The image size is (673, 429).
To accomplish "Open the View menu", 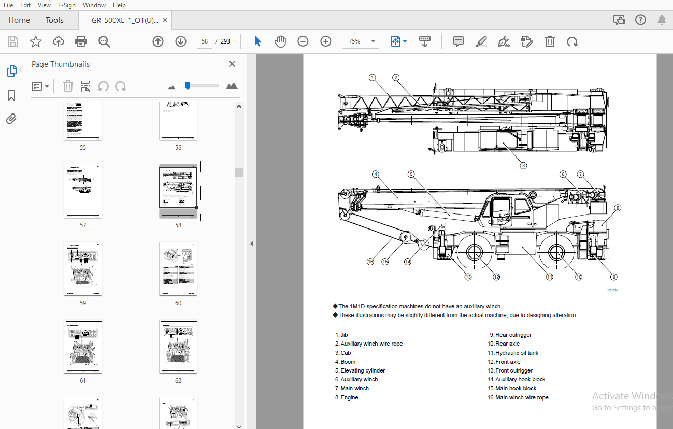I will click(44, 5).
